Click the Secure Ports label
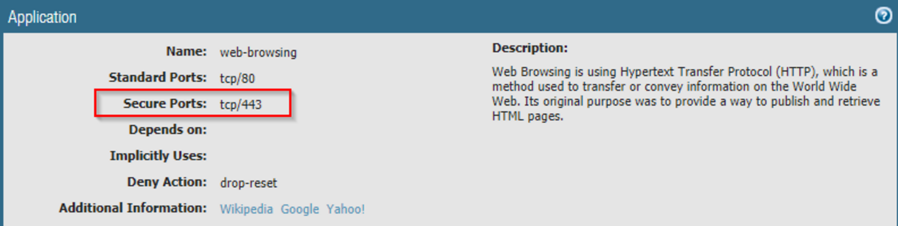Image resolution: width=898 pixels, height=226 pixels. (x=165, y=104)
